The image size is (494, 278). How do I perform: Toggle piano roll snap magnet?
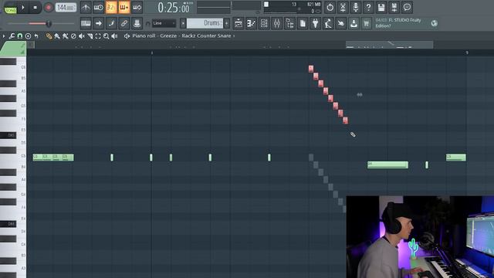pos(20,36)
